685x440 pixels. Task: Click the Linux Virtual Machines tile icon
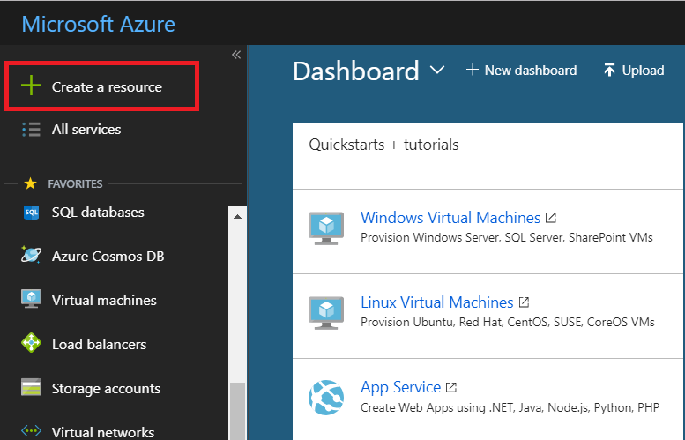click(326, 313)
